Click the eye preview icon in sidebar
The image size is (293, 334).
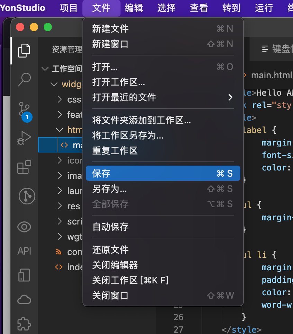point(24,227)
